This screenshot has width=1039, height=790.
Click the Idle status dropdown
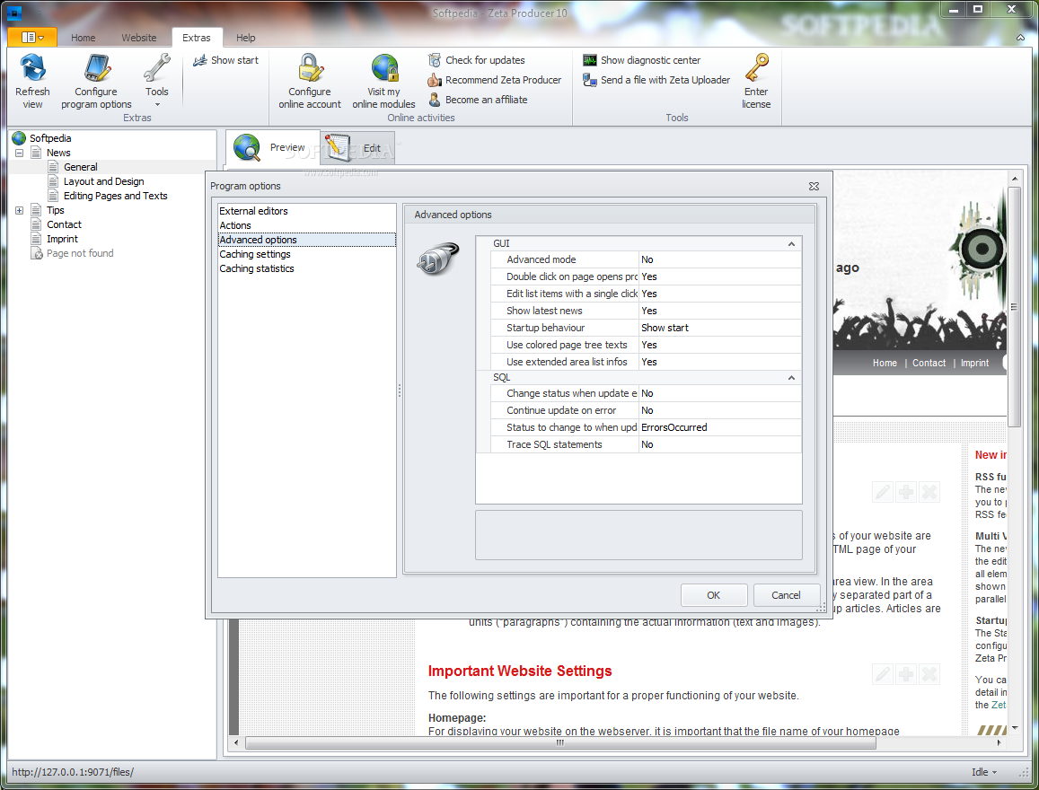click(984, 772)
